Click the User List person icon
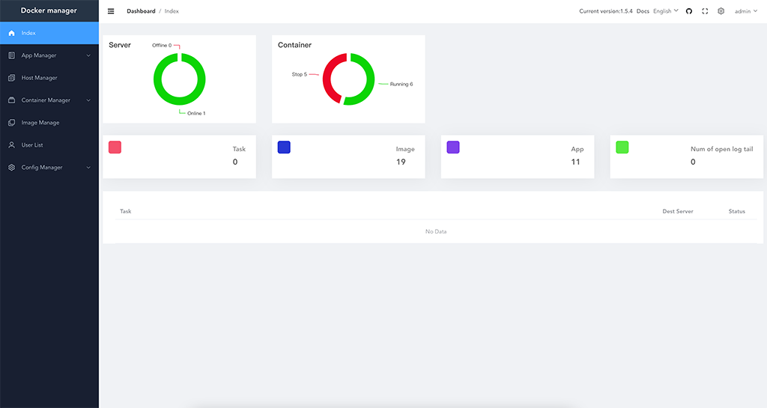Screen dimensions: 767x408 point(12,145)
